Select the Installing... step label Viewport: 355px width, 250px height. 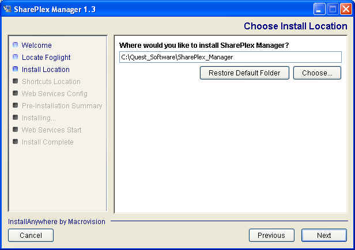(39, 118)
